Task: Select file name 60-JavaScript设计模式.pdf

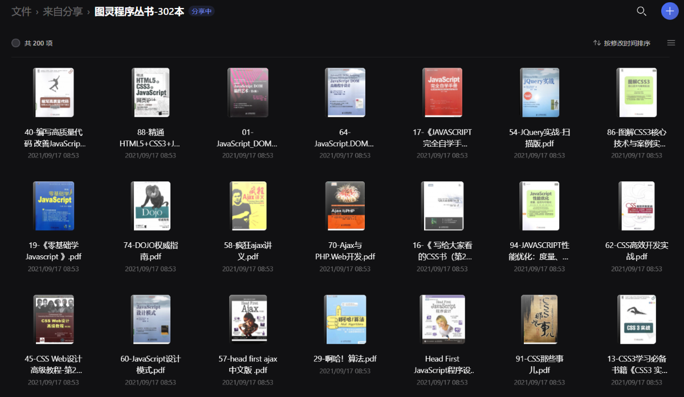Action: coord(150,365)
